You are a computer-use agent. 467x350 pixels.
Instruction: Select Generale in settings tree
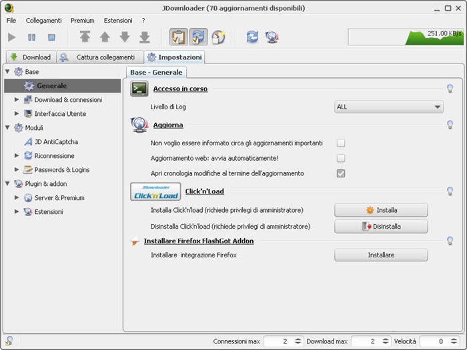63,86
